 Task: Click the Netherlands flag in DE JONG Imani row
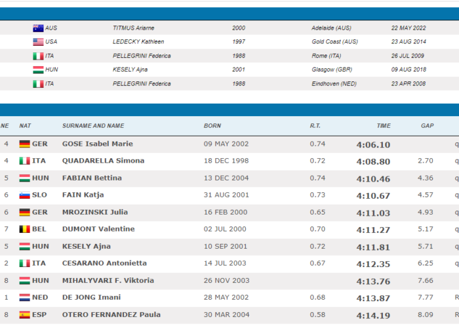25,298
